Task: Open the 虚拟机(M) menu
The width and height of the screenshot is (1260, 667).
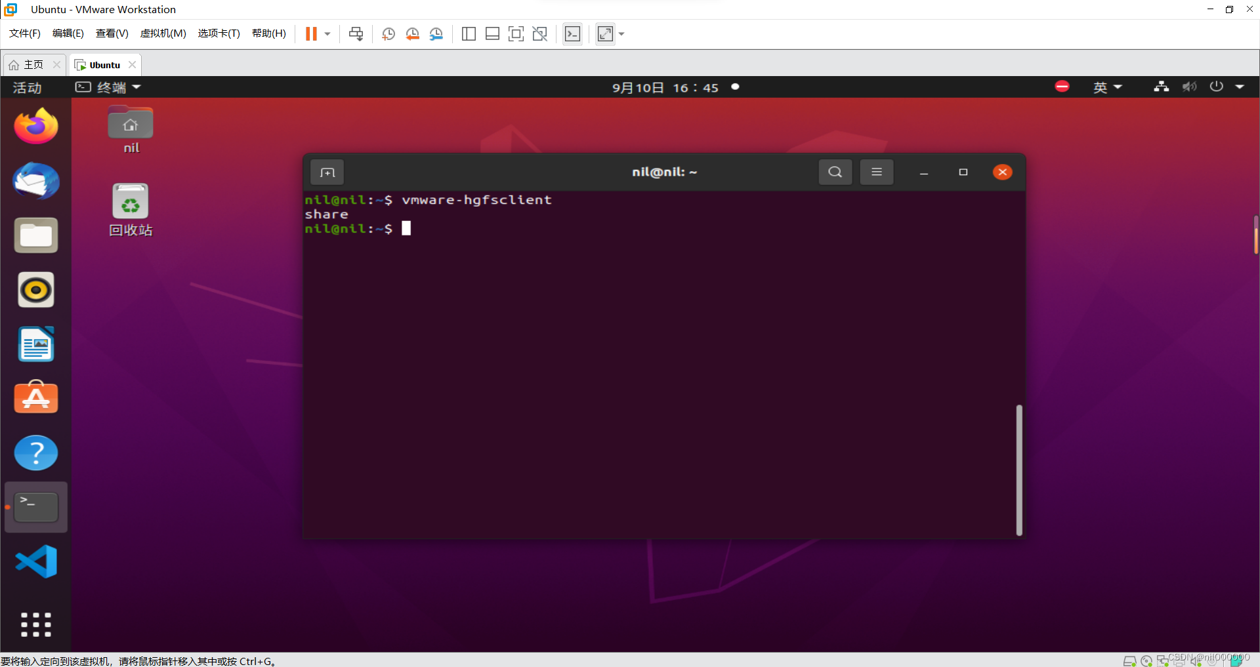Action: (x=163, y=33)
